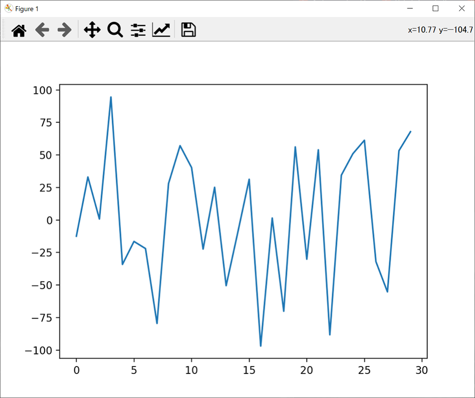Image resolution: width=475 pixels, height=398 pixels.
Task: Click the cursor coordinates readout in the toolbar
Action: click(440, 30)
